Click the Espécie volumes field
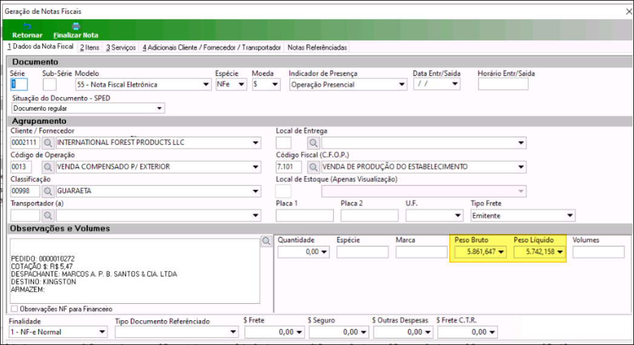The image size is (634, 345). point(362,252)
